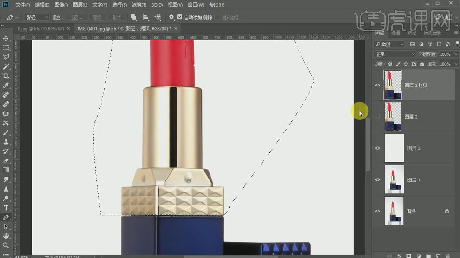Create a new layer
460x258 pixels.
point(438,256)
